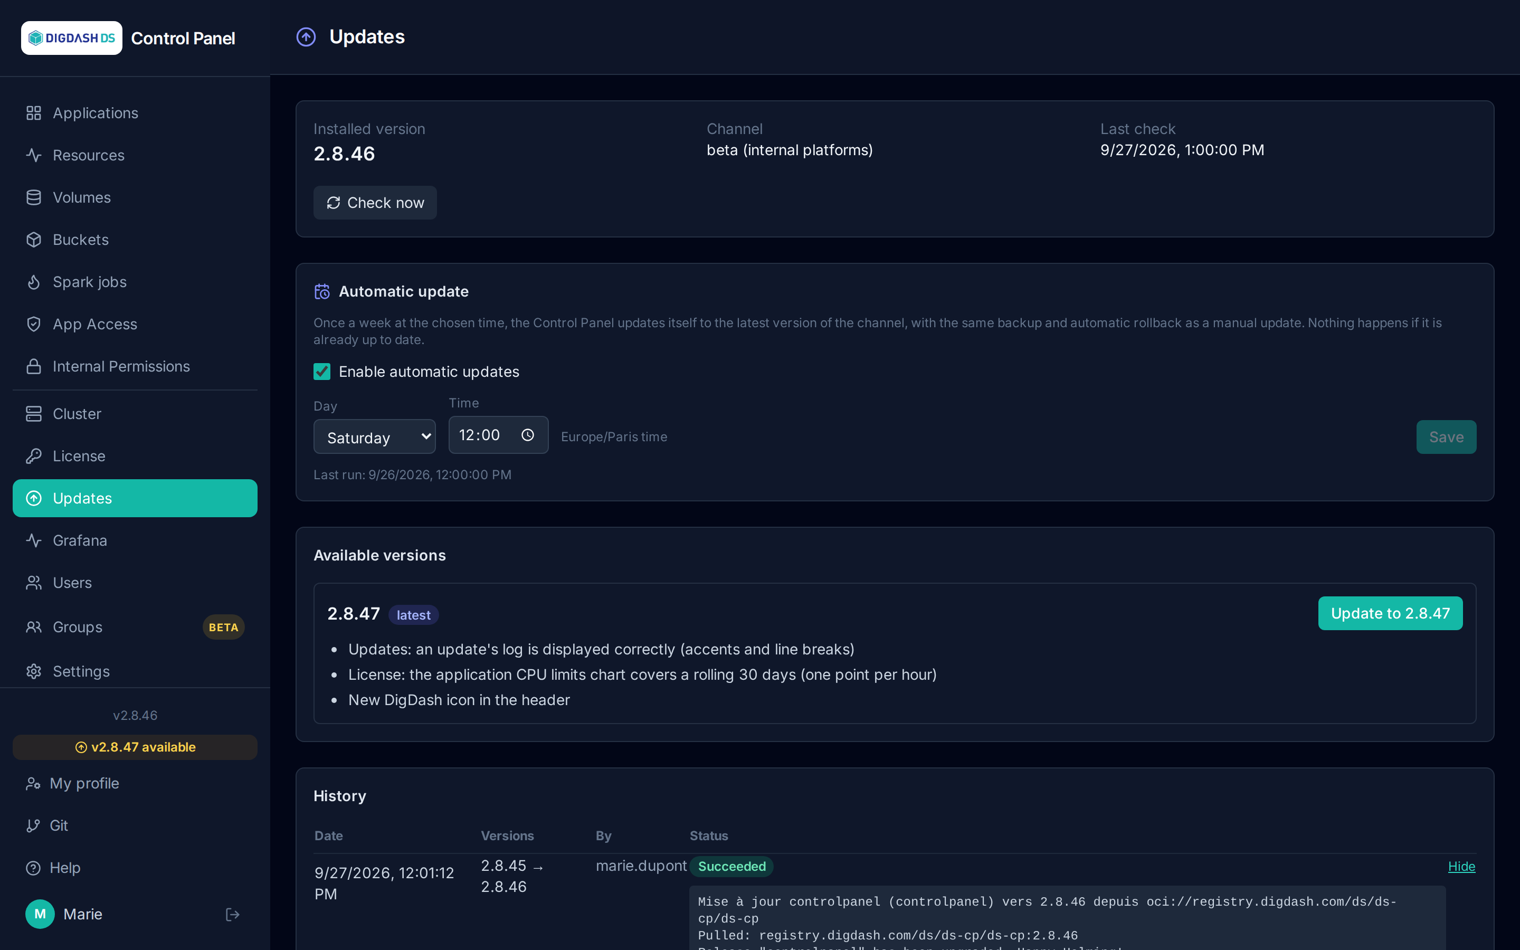This screenshot has width=1520, height=950.
Task: Click the v2.8.46 sidebar version label
Action: [x=135, y=716]
